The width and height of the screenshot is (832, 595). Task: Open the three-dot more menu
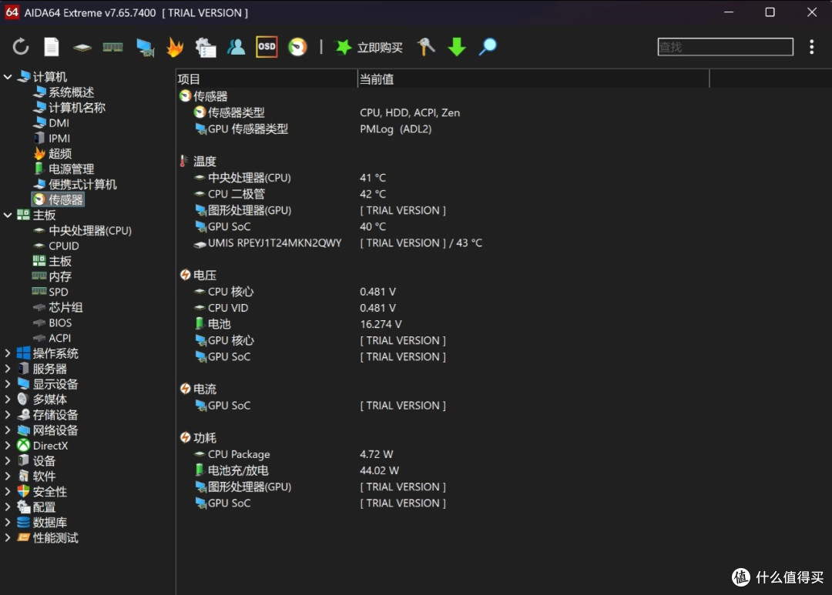pos(811,47)
